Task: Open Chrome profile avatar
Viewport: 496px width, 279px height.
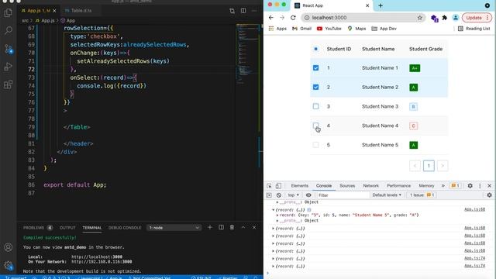Action: pyautogui.click(x=456, y=18)
